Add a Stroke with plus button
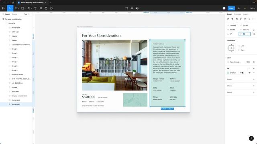Viewport: 257px width, 144px height. coord(254,79)
